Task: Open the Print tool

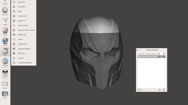Action: 5,95
